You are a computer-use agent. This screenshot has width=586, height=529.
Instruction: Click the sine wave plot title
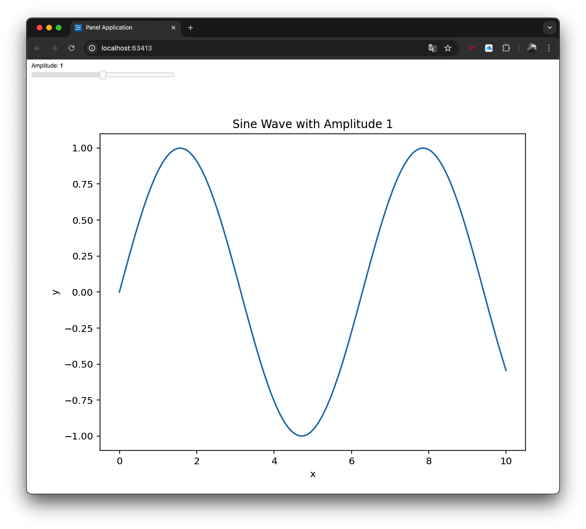pos(313,124)
